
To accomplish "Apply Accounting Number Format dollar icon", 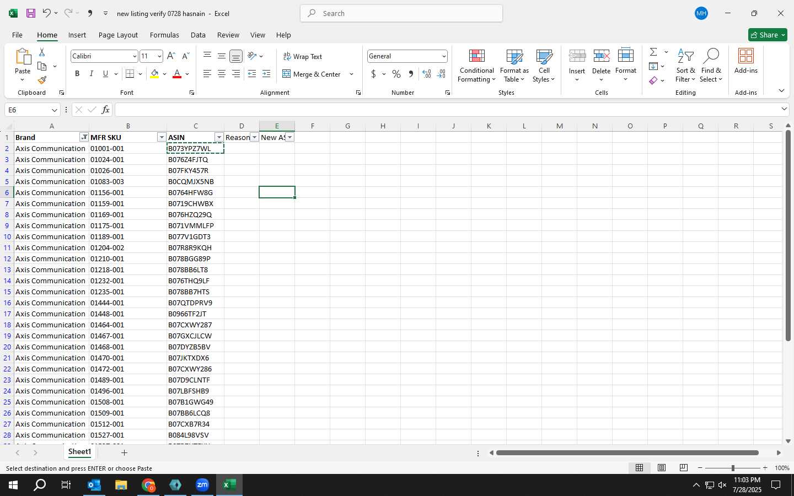I will pos(373,74).
